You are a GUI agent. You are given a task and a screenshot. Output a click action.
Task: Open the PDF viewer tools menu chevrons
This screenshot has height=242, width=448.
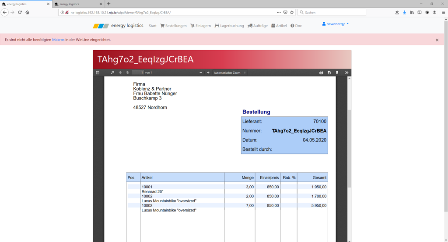[x=346, y=72]
